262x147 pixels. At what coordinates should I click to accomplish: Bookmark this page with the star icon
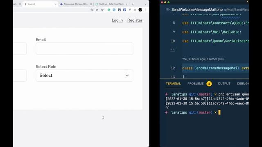click(102, 10)
